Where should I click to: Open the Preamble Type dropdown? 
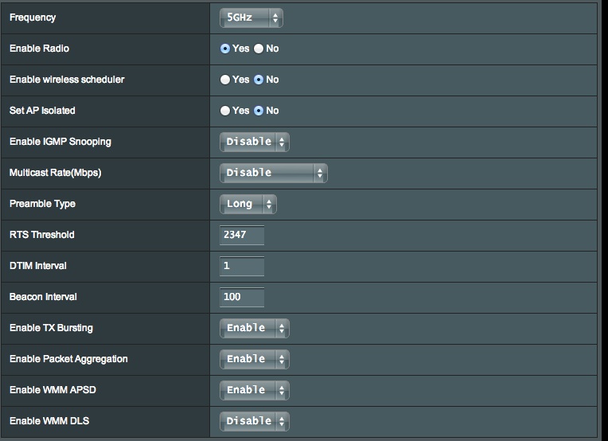(x=247, y=204)
